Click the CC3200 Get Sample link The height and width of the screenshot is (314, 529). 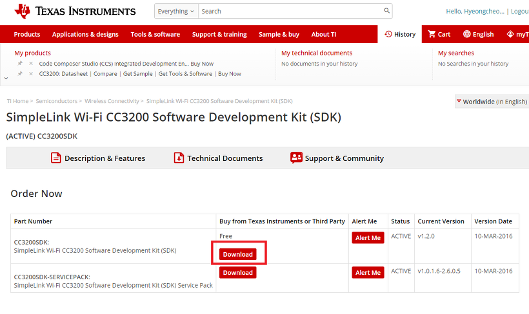[137, 74]
